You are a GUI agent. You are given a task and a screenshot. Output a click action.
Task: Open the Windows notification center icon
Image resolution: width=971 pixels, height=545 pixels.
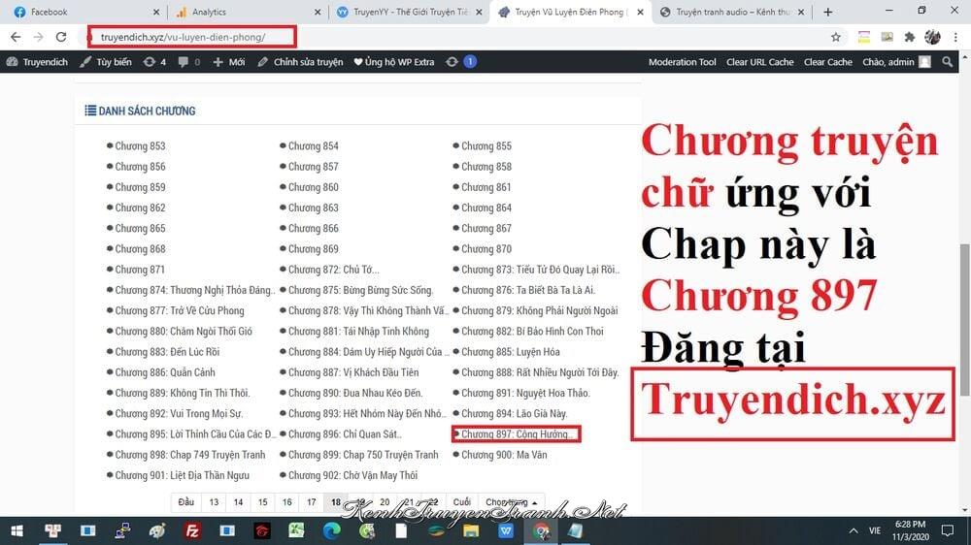coord(948,530)
